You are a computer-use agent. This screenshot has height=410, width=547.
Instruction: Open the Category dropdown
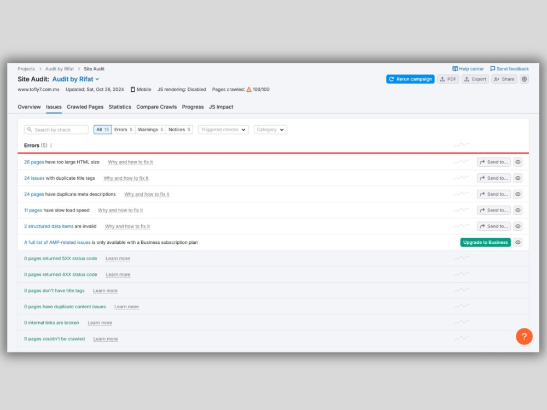(x=270, y=130)
